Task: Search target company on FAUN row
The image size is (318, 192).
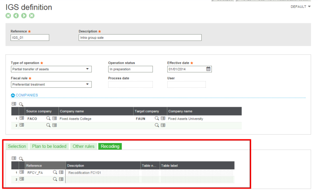Action: 157,118
